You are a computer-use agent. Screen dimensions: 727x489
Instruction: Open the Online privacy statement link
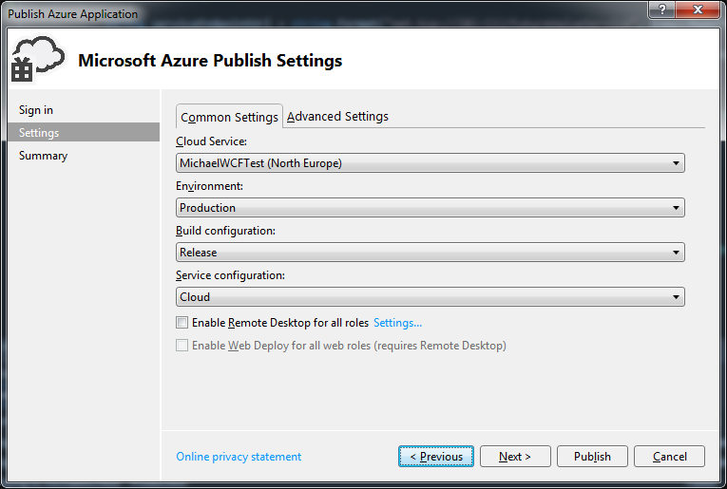point(239,457)
